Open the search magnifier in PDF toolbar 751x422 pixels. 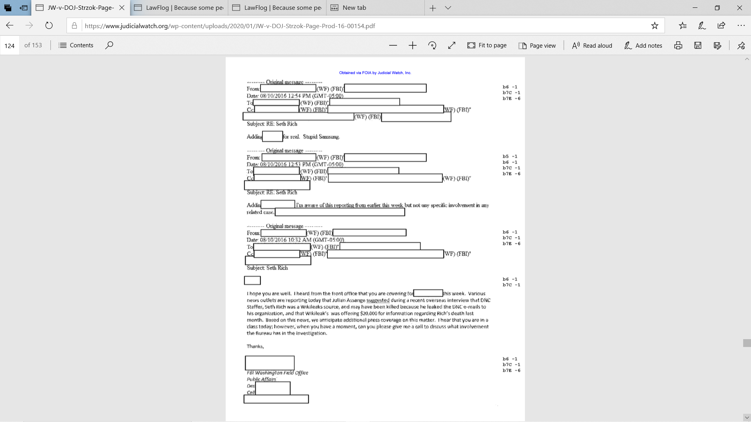pyautogui.click(x=109, y=45)
